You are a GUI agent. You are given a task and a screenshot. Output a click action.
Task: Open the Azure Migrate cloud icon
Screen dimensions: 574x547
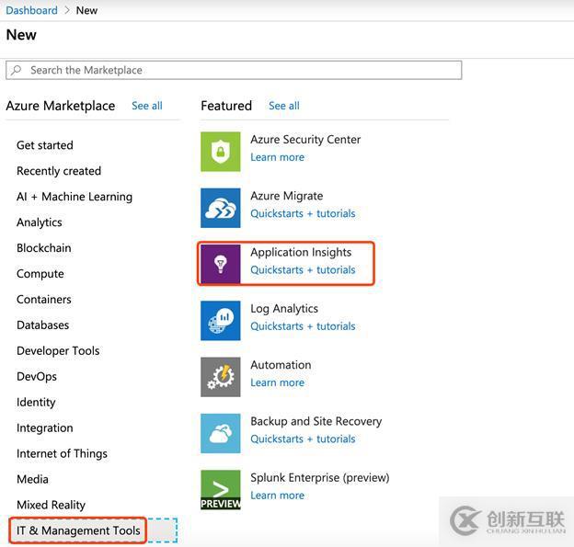click(x=221, y=208)
